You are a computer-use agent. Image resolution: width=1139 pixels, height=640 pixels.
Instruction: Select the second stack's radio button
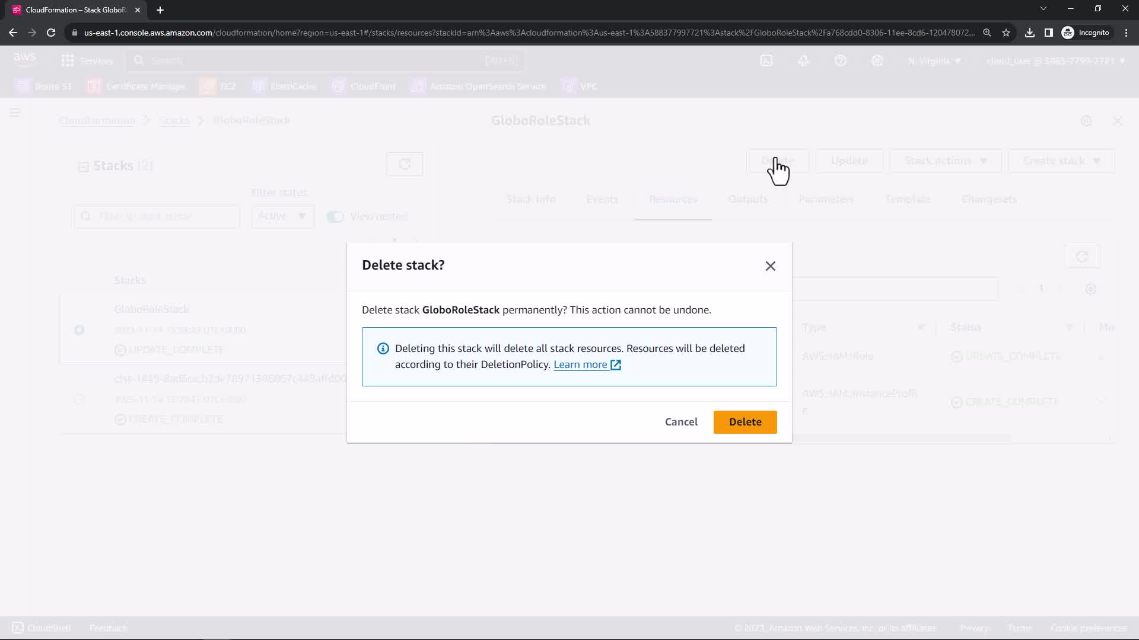pyautogui.click(x=79, y=399)
